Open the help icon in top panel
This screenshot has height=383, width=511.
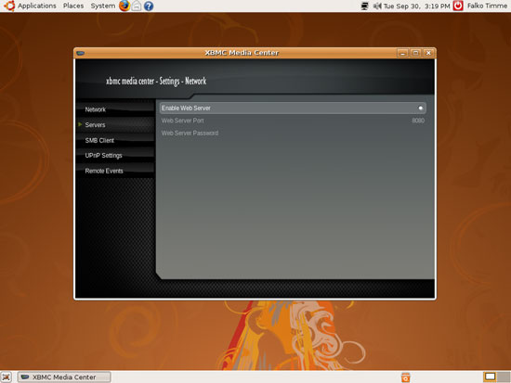coord(149,6)
